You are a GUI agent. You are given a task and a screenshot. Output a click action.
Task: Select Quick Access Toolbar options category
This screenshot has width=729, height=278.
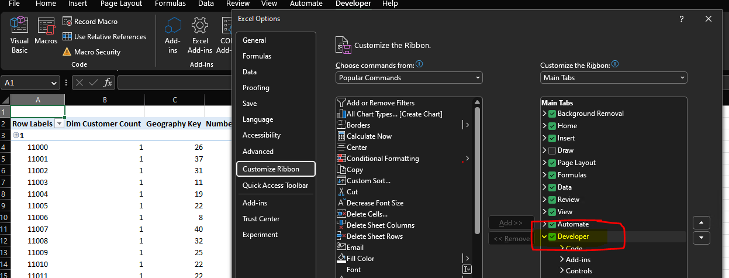pos(275,186)
